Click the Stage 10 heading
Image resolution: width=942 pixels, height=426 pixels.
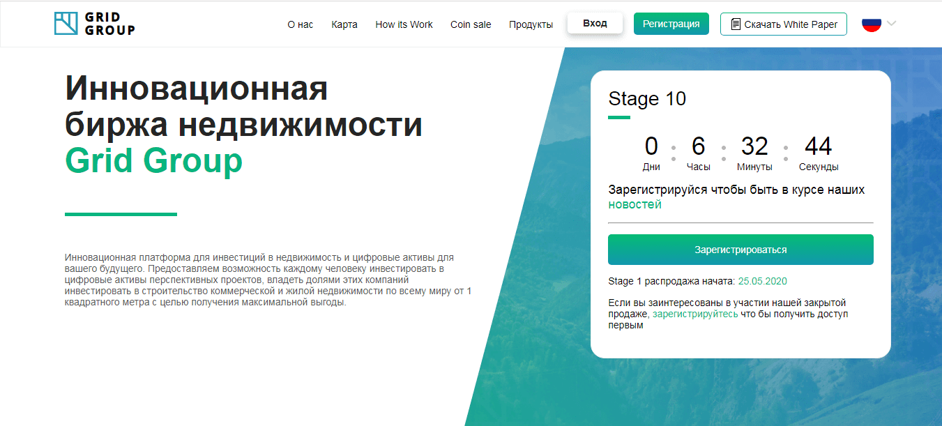click(647, 99)
